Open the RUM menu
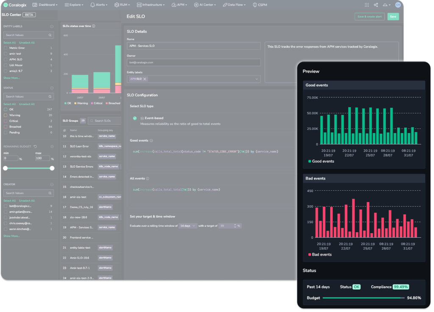Viewport: 434px width, 312px height. pos(122,5)
